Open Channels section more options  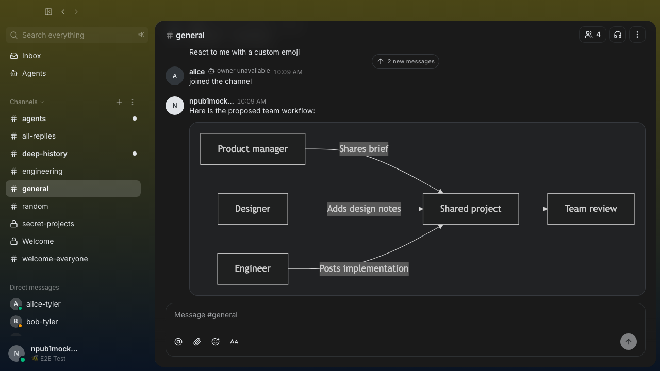click(x=133, y=102)
